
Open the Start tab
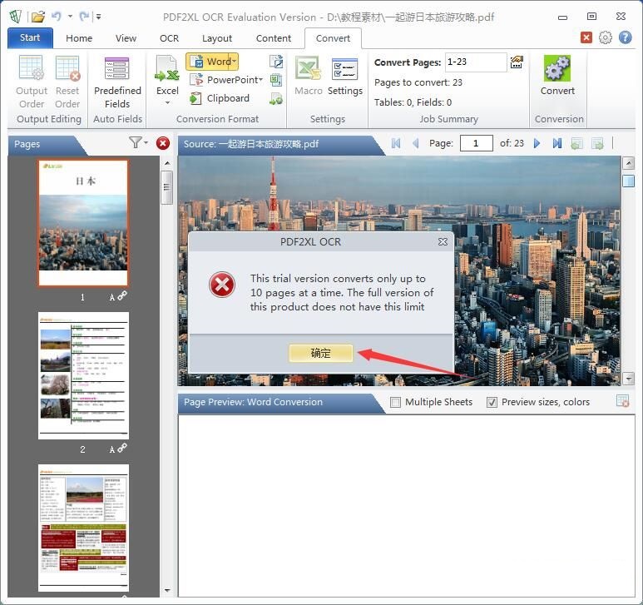[30, 37]
